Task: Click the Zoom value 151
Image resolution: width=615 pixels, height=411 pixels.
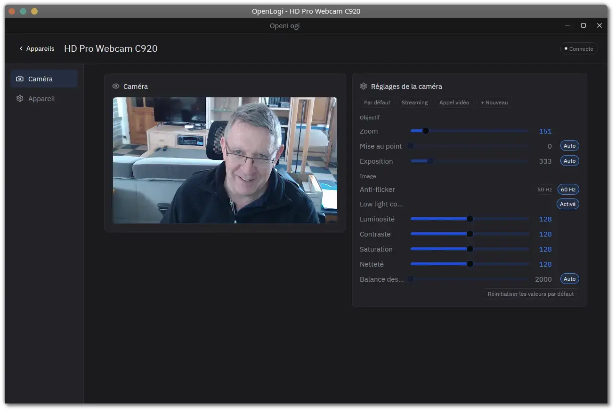Action: coord(545,131)
